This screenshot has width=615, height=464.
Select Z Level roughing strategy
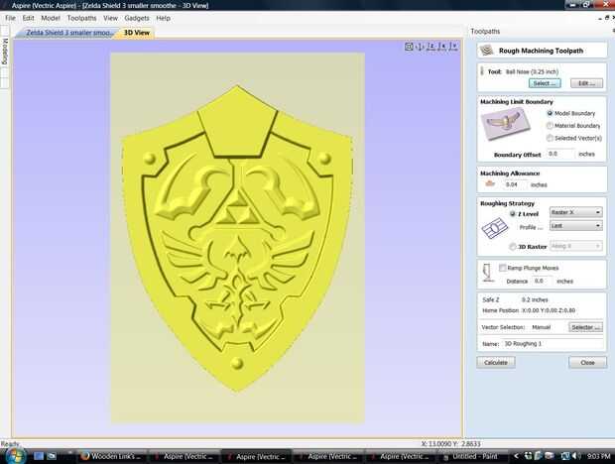513,214
